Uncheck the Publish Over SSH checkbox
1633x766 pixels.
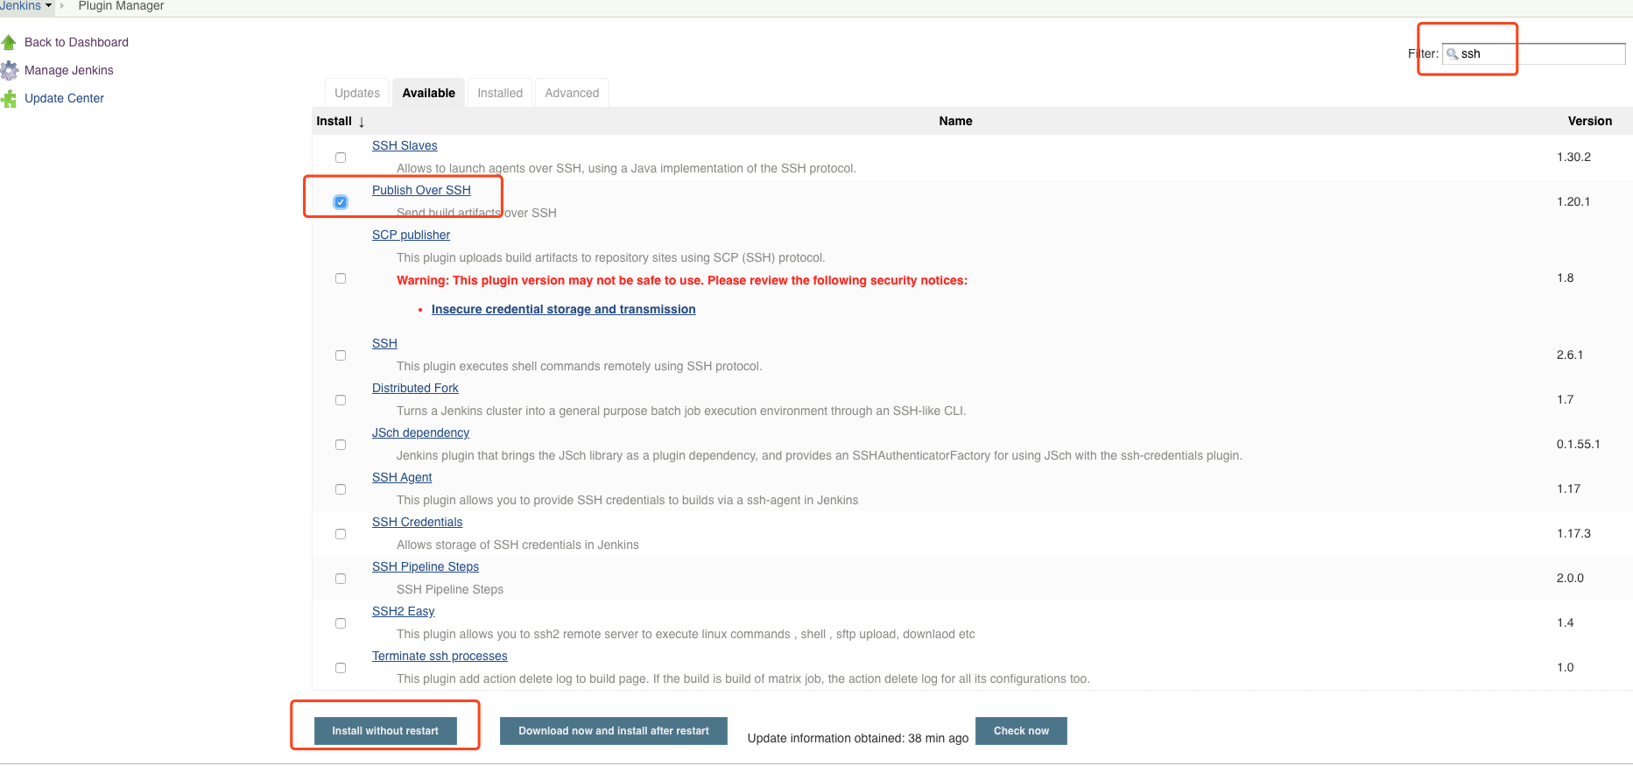pyautogui.click(x=341, y=202)
